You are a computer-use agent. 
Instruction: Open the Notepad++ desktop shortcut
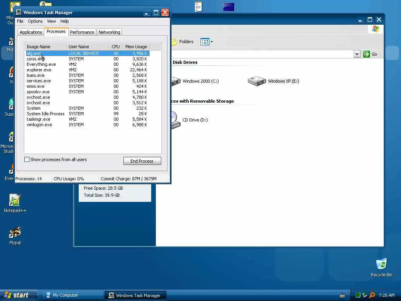14,203
